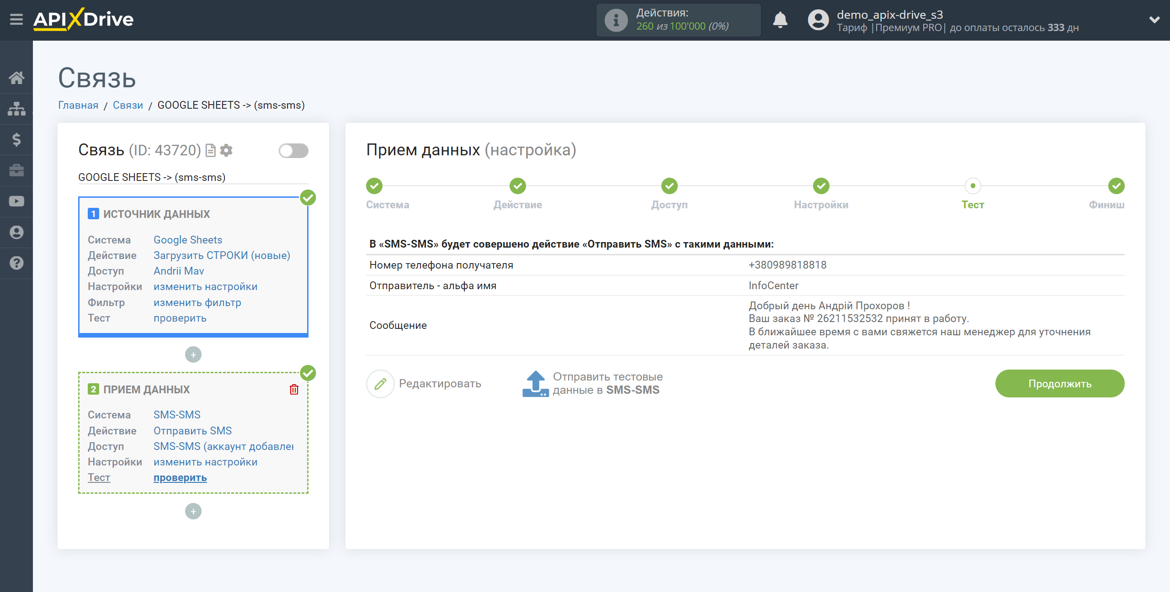
Task: Add a block below data reception
Action: pyautogui.click(x=193, y=511)
